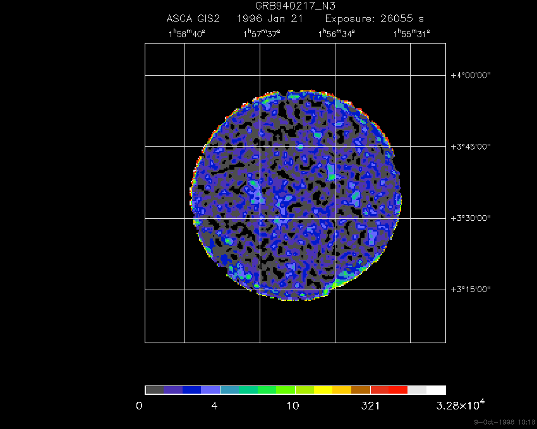Click the declination label +4°00'00"
Image resolution: width=537 pixels, height=429 pixels.
coord(471,75)
